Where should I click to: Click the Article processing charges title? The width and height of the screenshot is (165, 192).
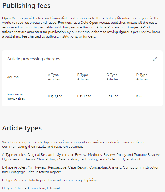pos(34,59)
